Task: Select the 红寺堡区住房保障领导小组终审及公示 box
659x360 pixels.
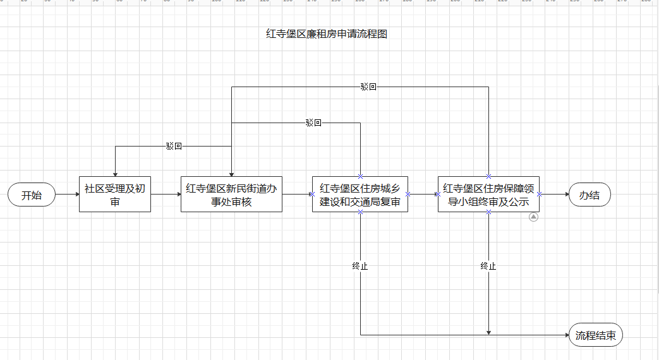Action: coord(488,194)
